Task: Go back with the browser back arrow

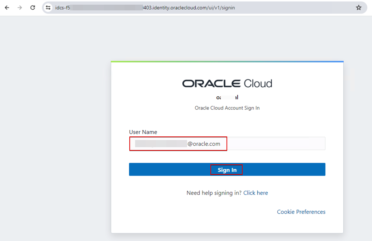Action: [x=7, y=8]
